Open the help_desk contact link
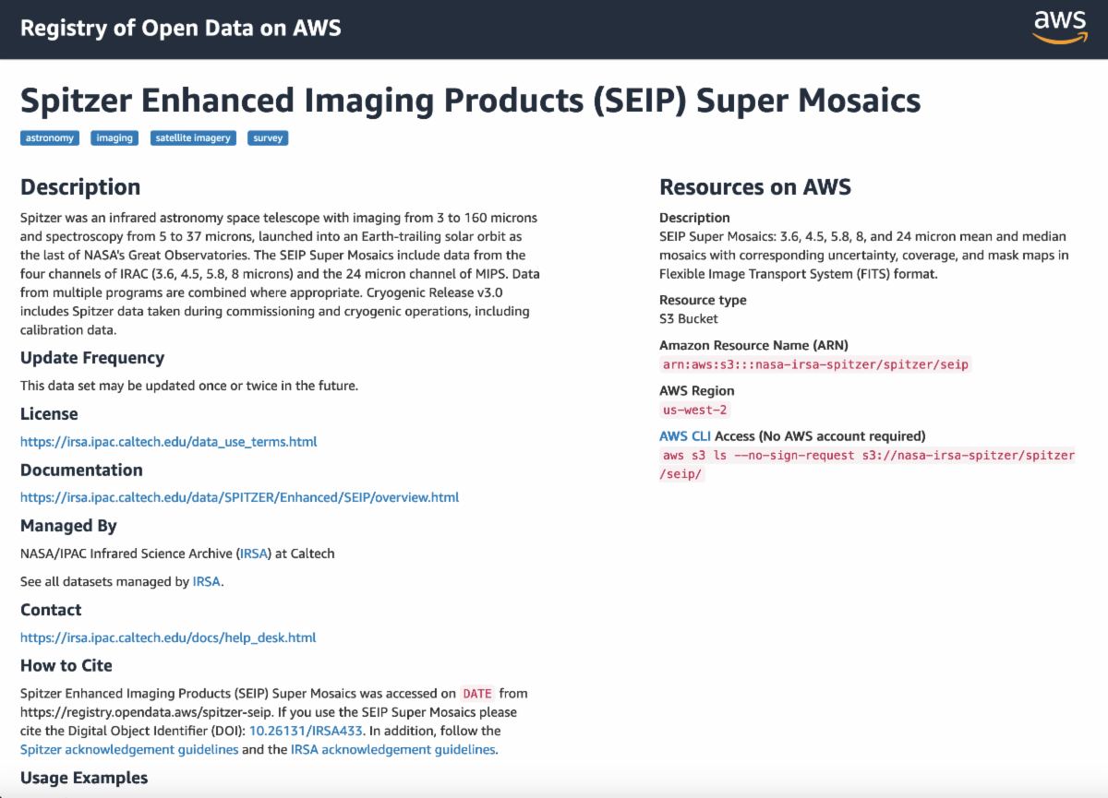 click(168, 637)
